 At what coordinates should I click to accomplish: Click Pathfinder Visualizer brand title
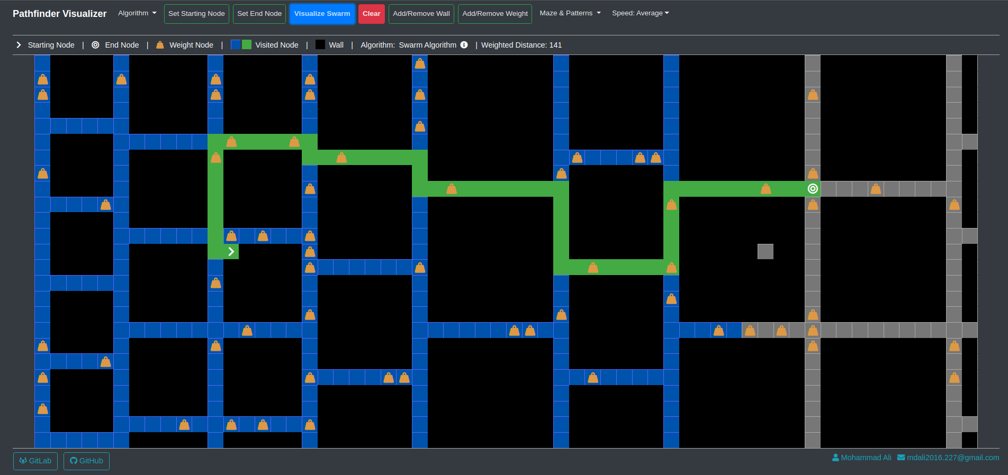(x=60, y=14)
